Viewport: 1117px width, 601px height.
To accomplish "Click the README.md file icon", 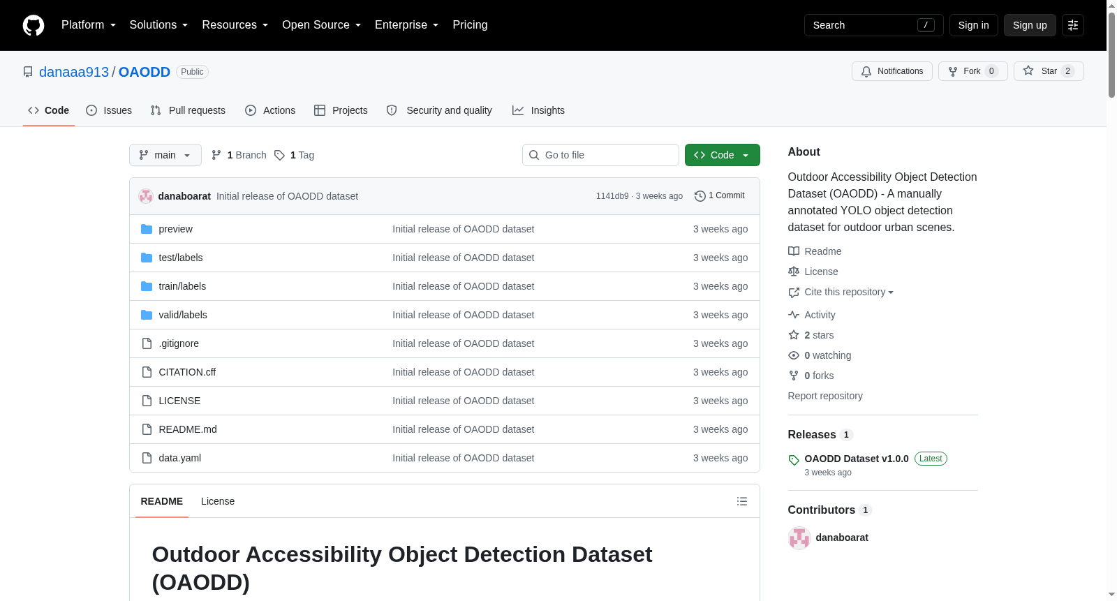I will point(147,429).
